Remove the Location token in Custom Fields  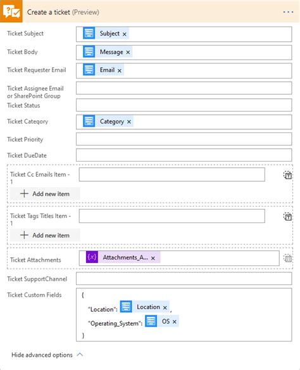point(165,307)
